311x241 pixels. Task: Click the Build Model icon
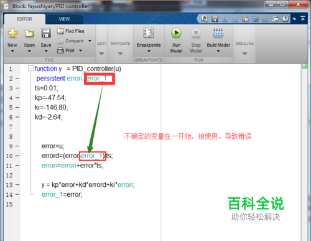(218, 33)
